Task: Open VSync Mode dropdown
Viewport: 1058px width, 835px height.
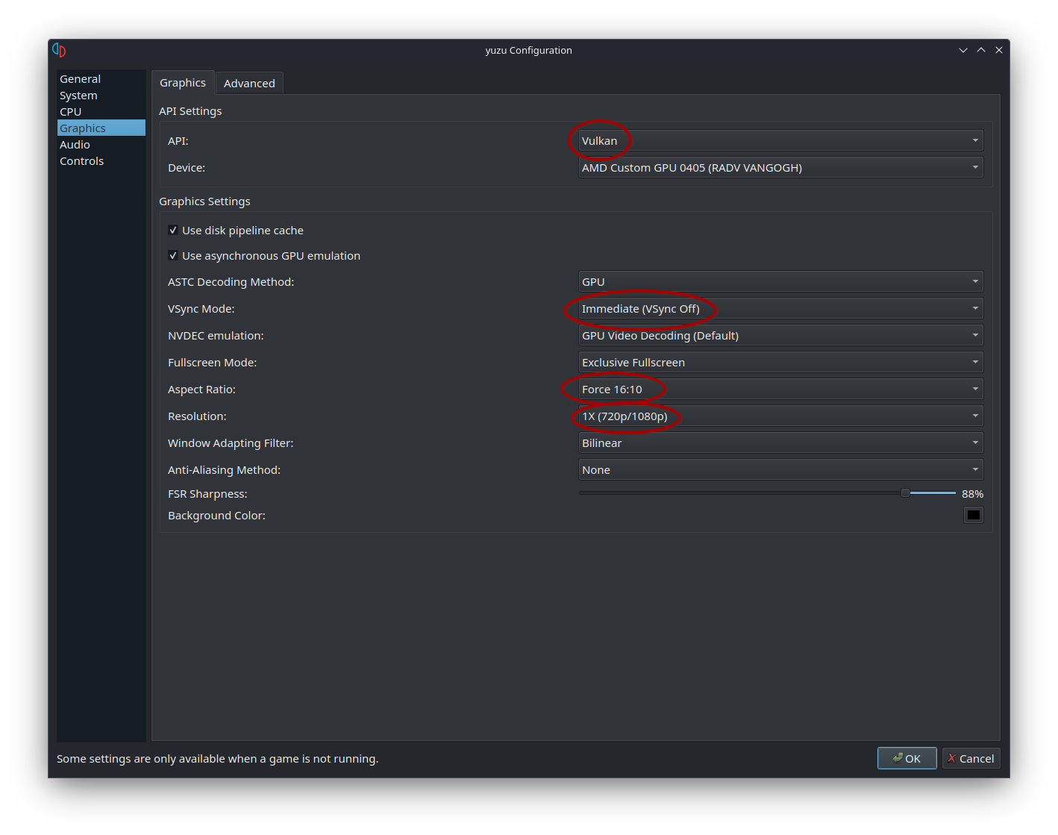Action: click(780, 309)
